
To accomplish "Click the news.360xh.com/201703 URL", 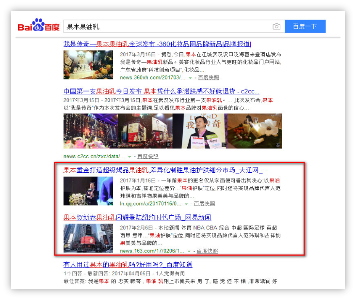I will pos(153,78).
